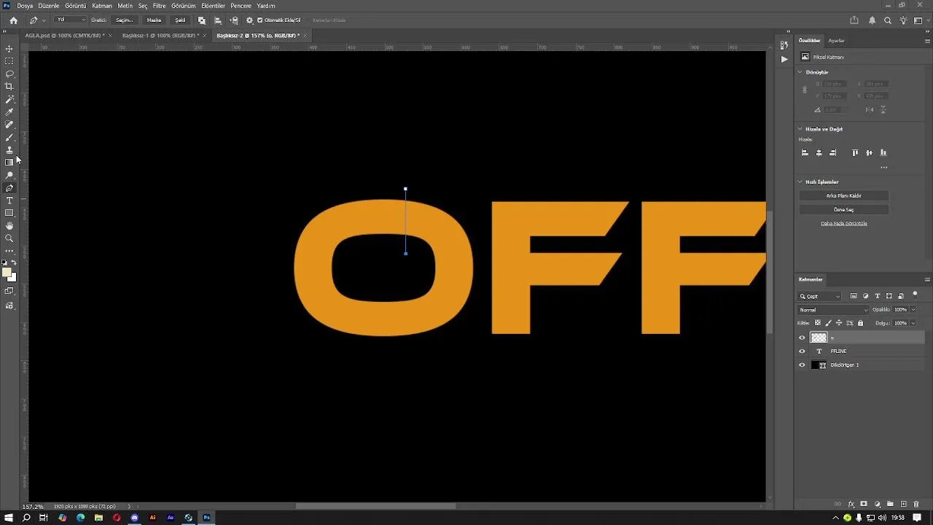Open Daha Fazla Görüntüle link

(844, 223)
